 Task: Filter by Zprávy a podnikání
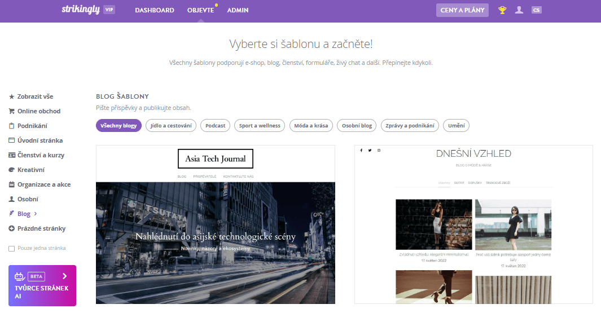pos(410,126)
